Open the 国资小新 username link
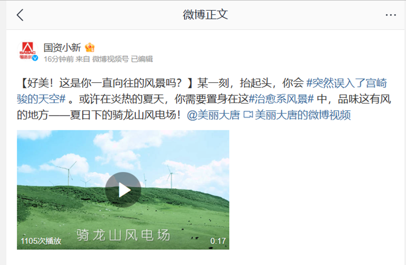Image resolution: width=406 pixels, height=265 pixels. click(62, 47)
